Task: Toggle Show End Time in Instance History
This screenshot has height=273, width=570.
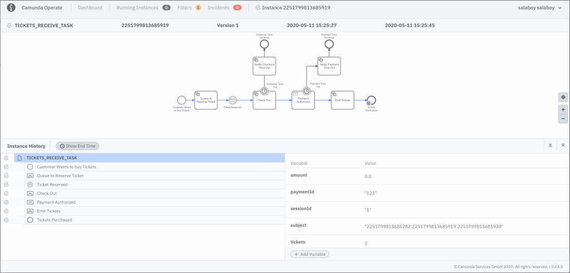Action: [77, 146]
